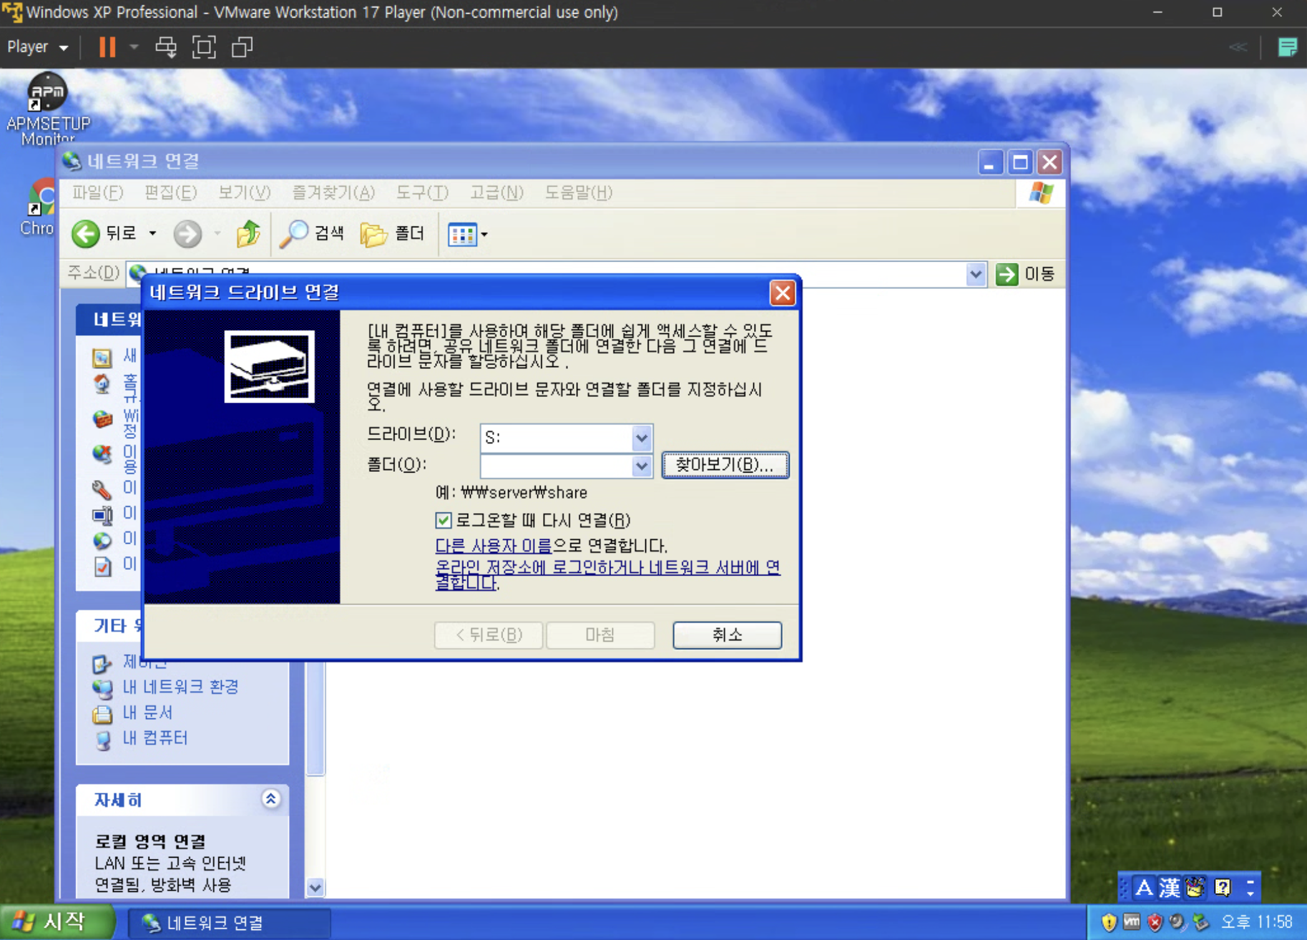The image size is (1307, 940).
Task: Click VMware send Ctrl+Alt+Del icon
Action: point(166,47)
